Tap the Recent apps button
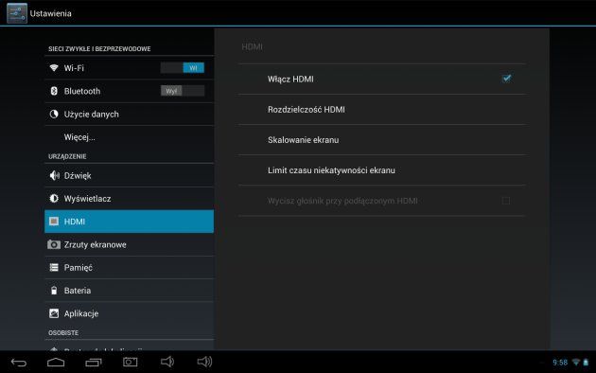This screenshot has height=373, width=596. point(94,363)
